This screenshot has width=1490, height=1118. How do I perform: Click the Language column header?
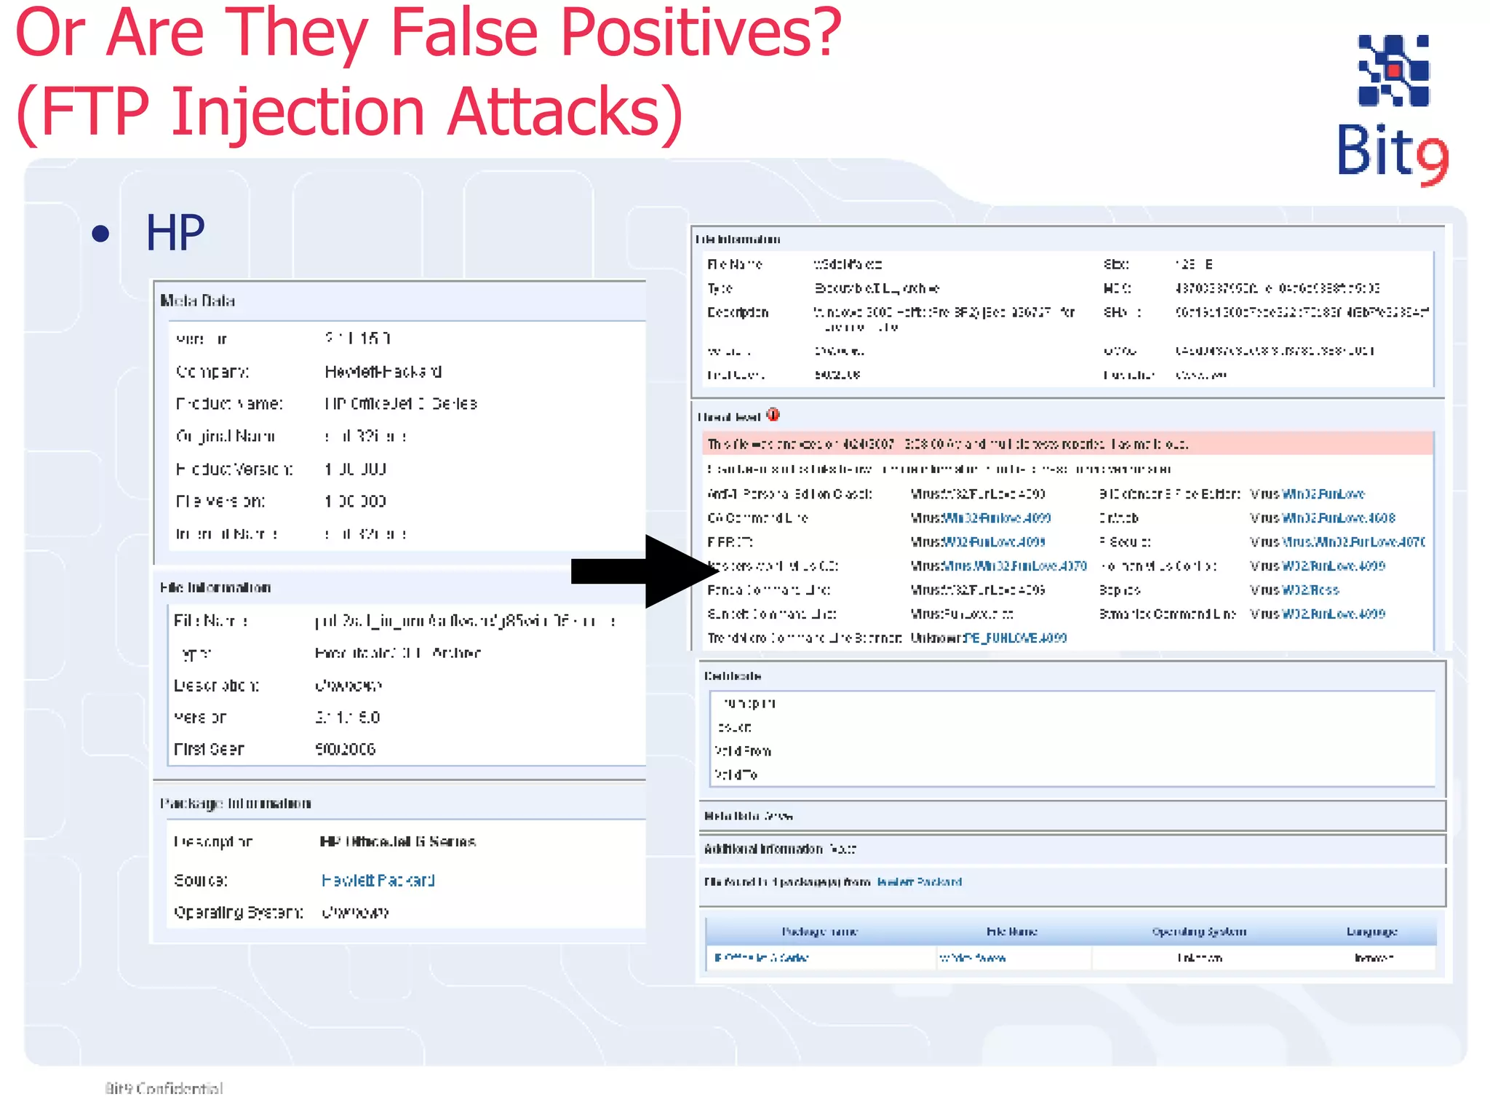(1371, 932)
